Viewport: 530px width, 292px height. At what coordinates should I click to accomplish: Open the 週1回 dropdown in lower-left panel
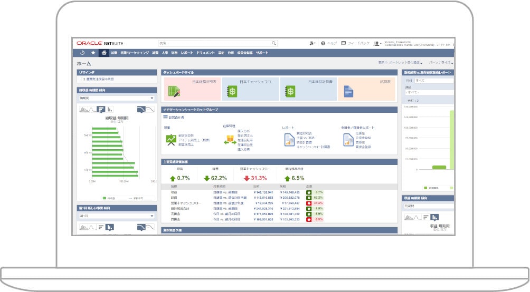click(117, 216)
